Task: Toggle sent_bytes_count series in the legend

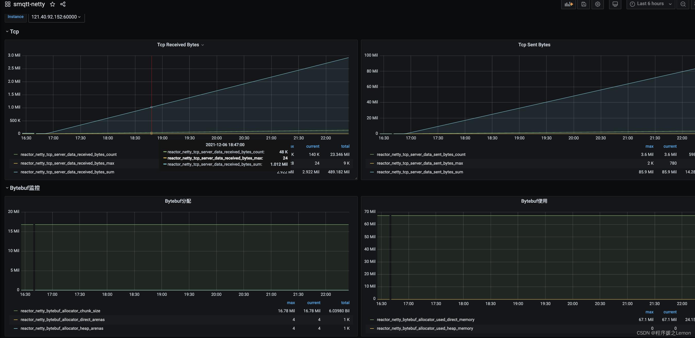Action: pyautogui.click(x=421, y=154)
